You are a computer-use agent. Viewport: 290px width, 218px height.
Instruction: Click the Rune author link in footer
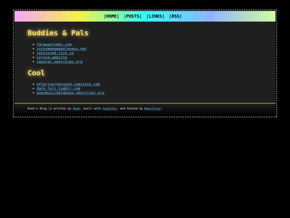pyautogui.click(x=76, y=109)
